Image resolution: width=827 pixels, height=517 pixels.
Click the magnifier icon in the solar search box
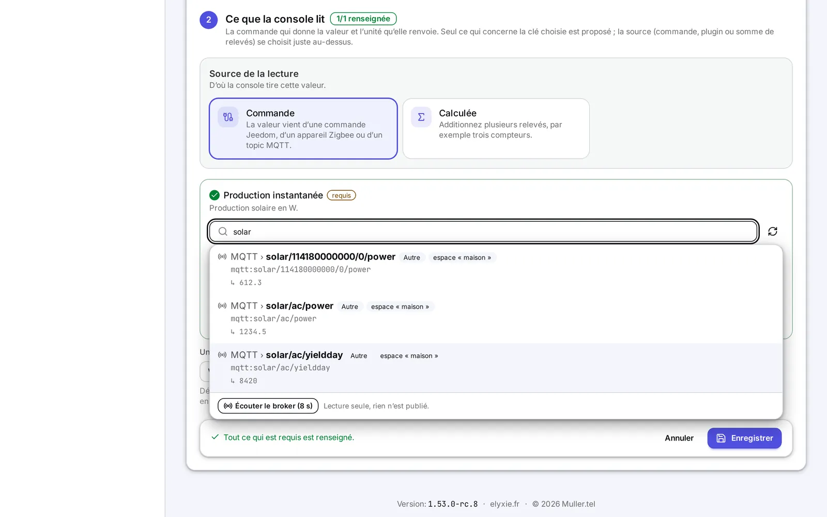point(223,232)
